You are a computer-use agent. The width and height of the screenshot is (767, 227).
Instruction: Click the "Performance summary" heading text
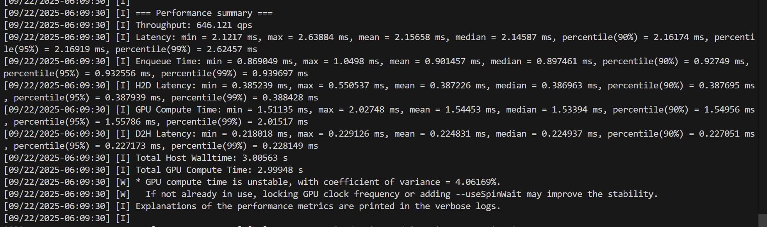click(204, 13)
